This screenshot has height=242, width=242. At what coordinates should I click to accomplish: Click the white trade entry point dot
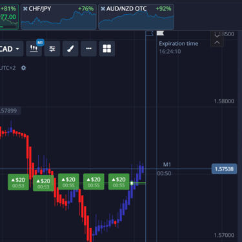(x=132, y=183)
